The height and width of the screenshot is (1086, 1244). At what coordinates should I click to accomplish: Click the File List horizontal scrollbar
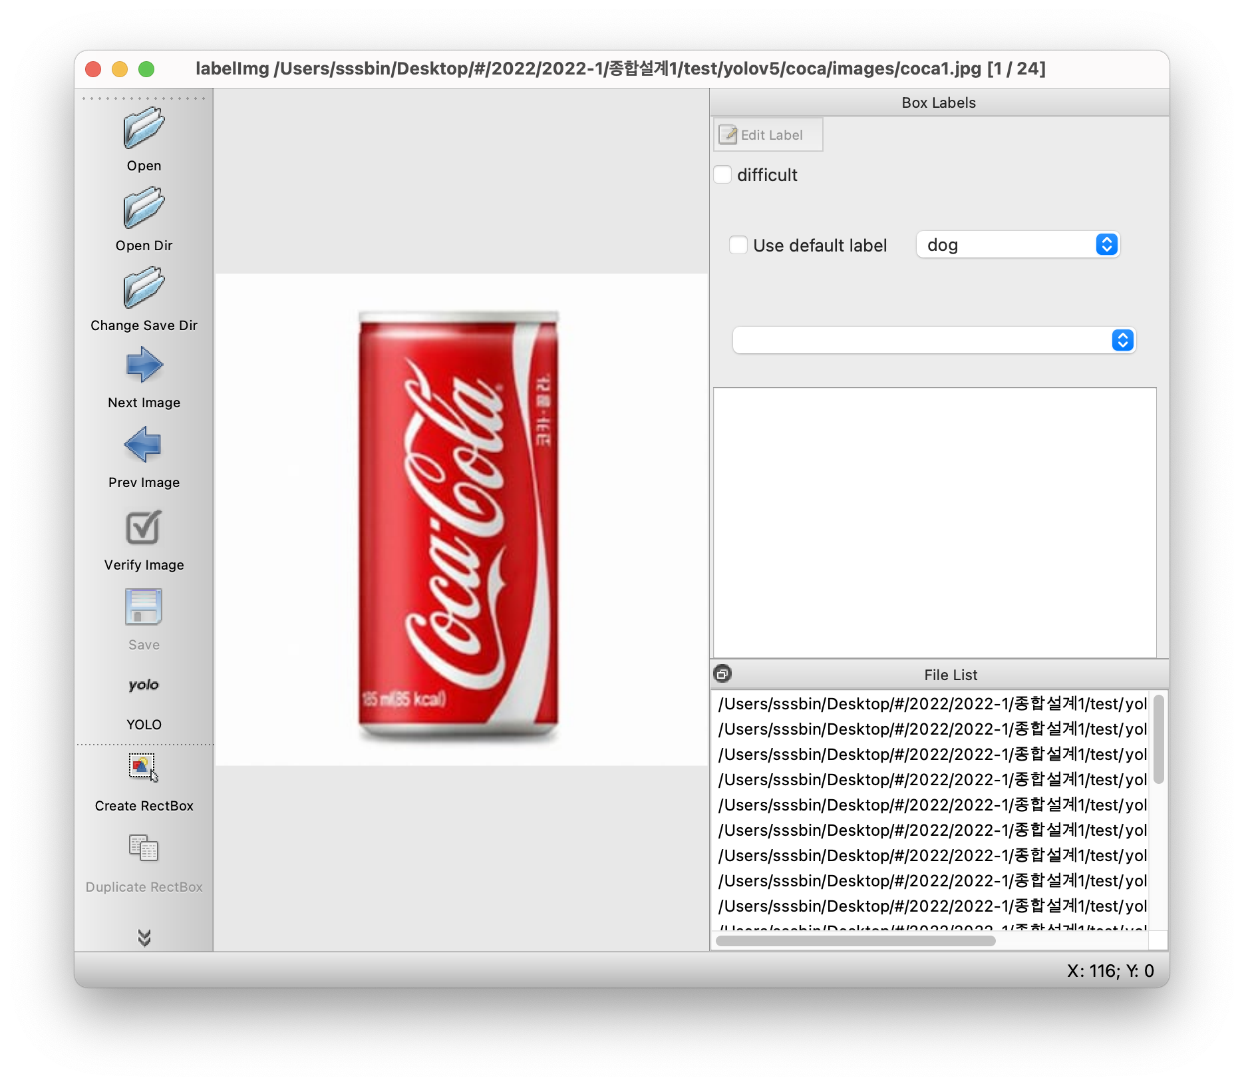(855, 941)
